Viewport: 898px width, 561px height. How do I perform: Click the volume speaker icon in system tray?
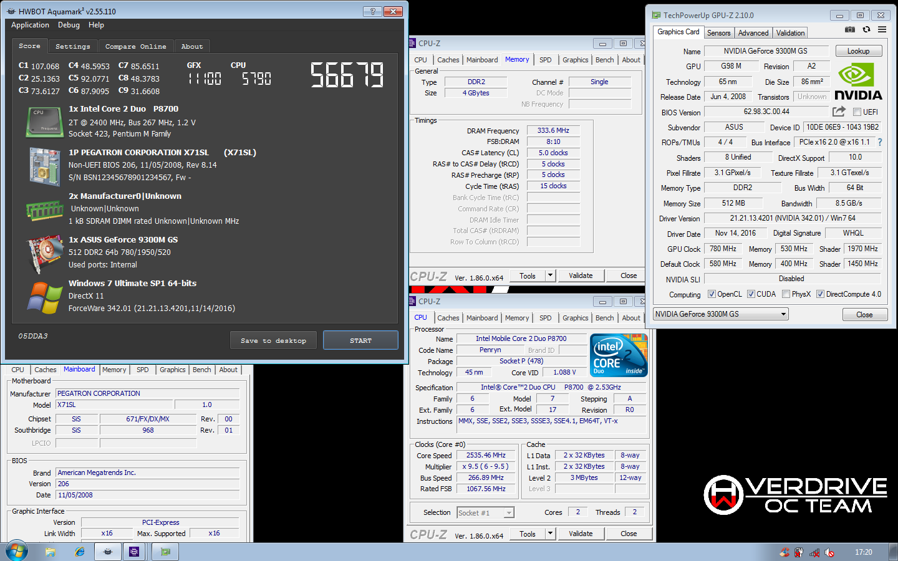829,552
